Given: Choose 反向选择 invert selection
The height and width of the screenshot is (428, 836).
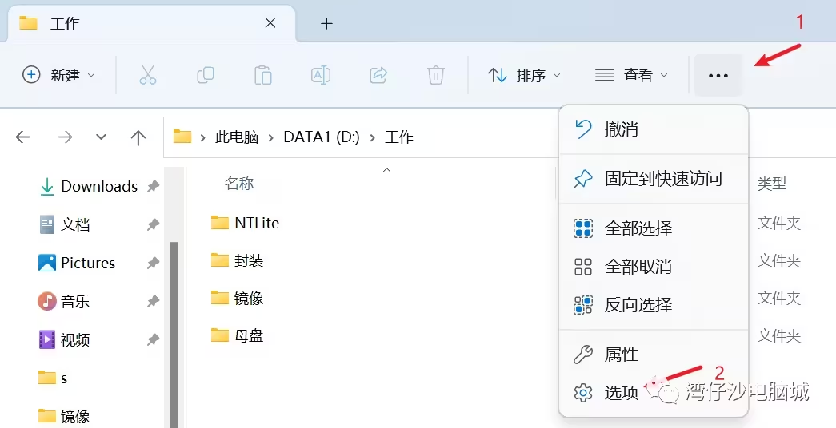Looking at the screenshot, I should (x=654, y=305).
